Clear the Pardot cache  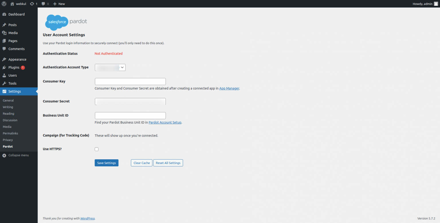pos(142,163)
